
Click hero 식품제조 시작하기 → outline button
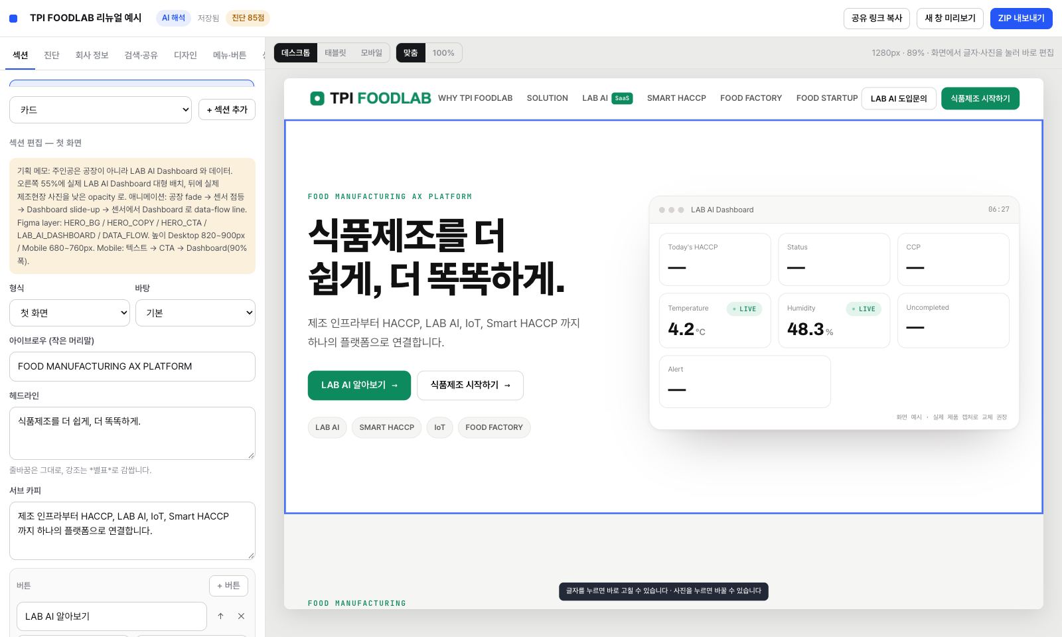tap(470, 386)
